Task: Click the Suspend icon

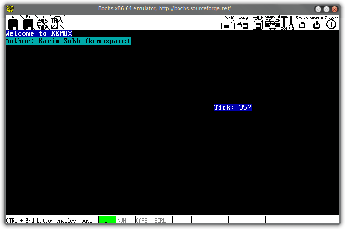Action: pyautogui.click(x=317, y=22)
